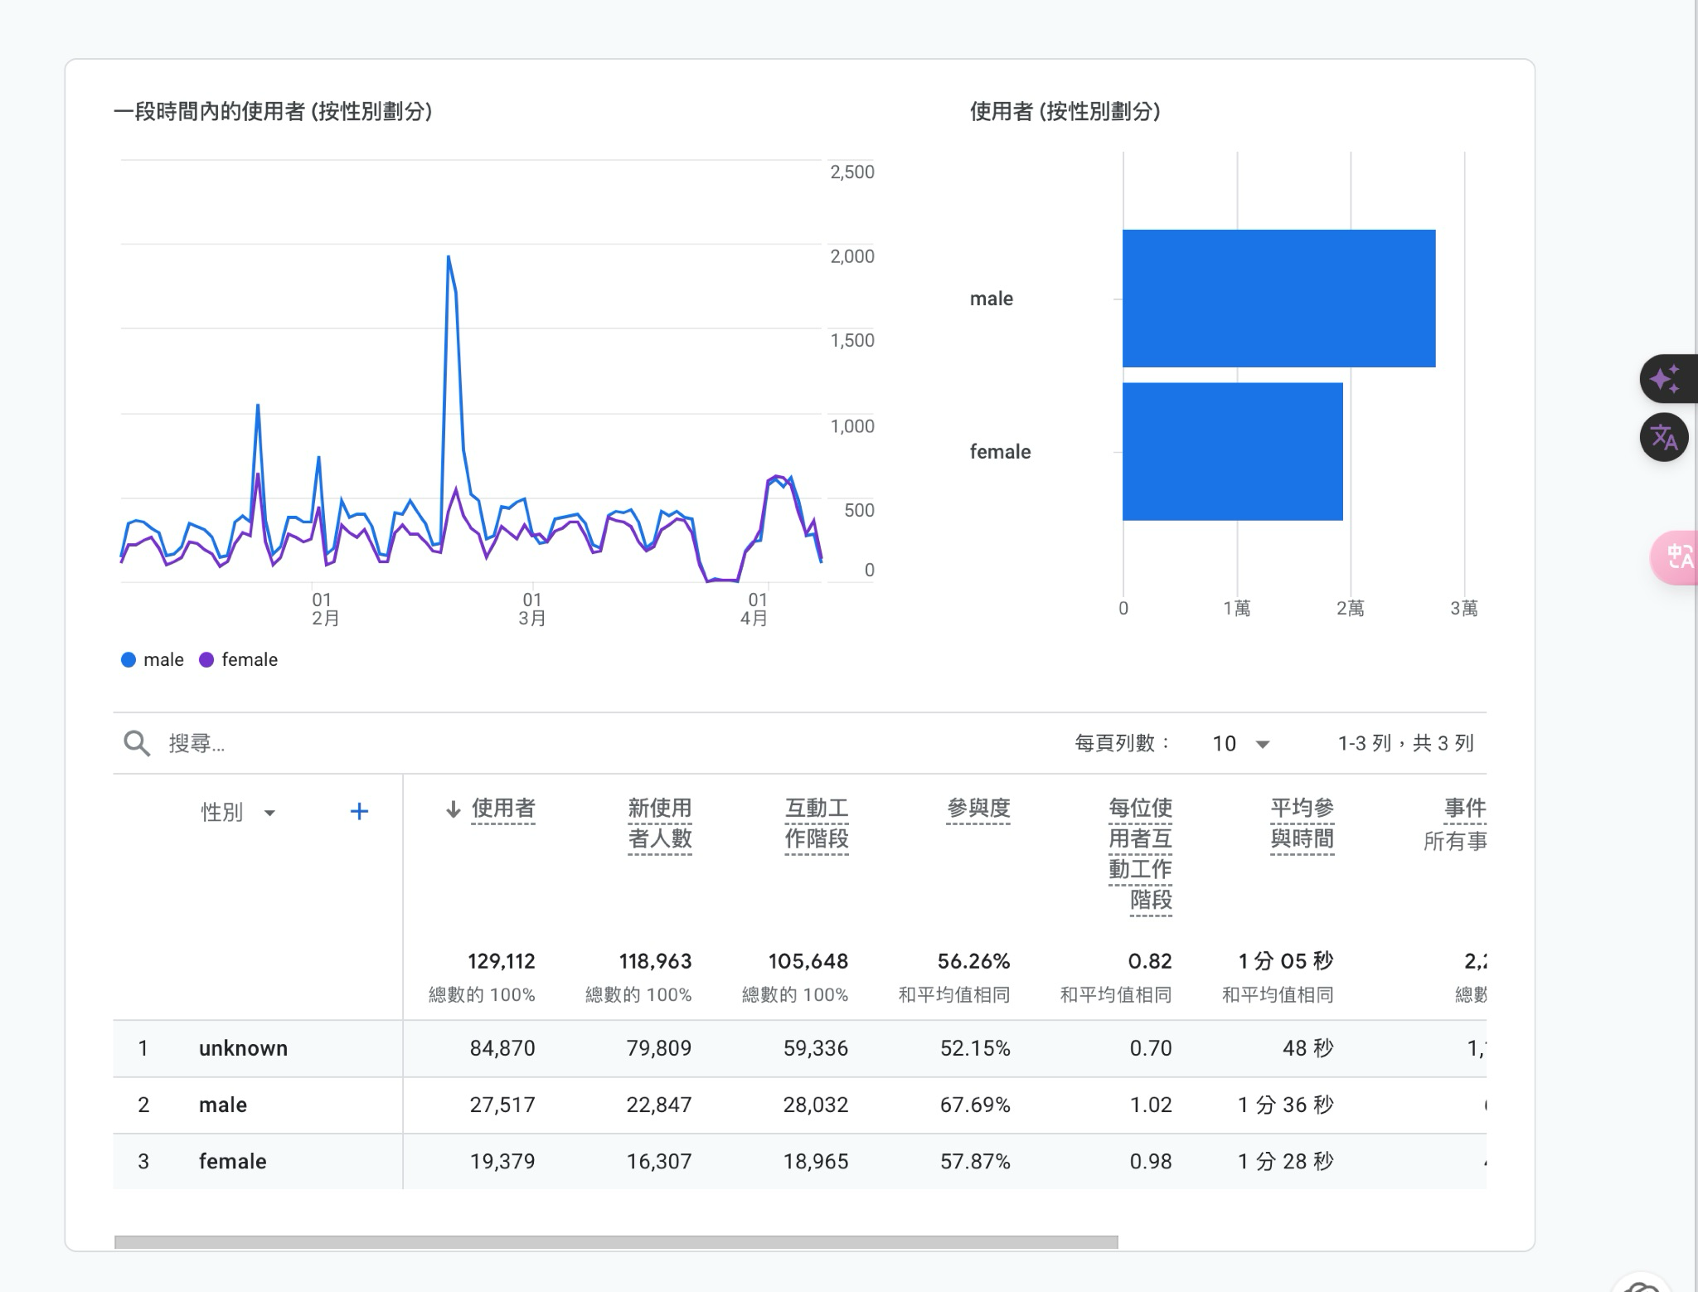
Task: Select the unknown row label
Action: click(x=243, y=1048)
